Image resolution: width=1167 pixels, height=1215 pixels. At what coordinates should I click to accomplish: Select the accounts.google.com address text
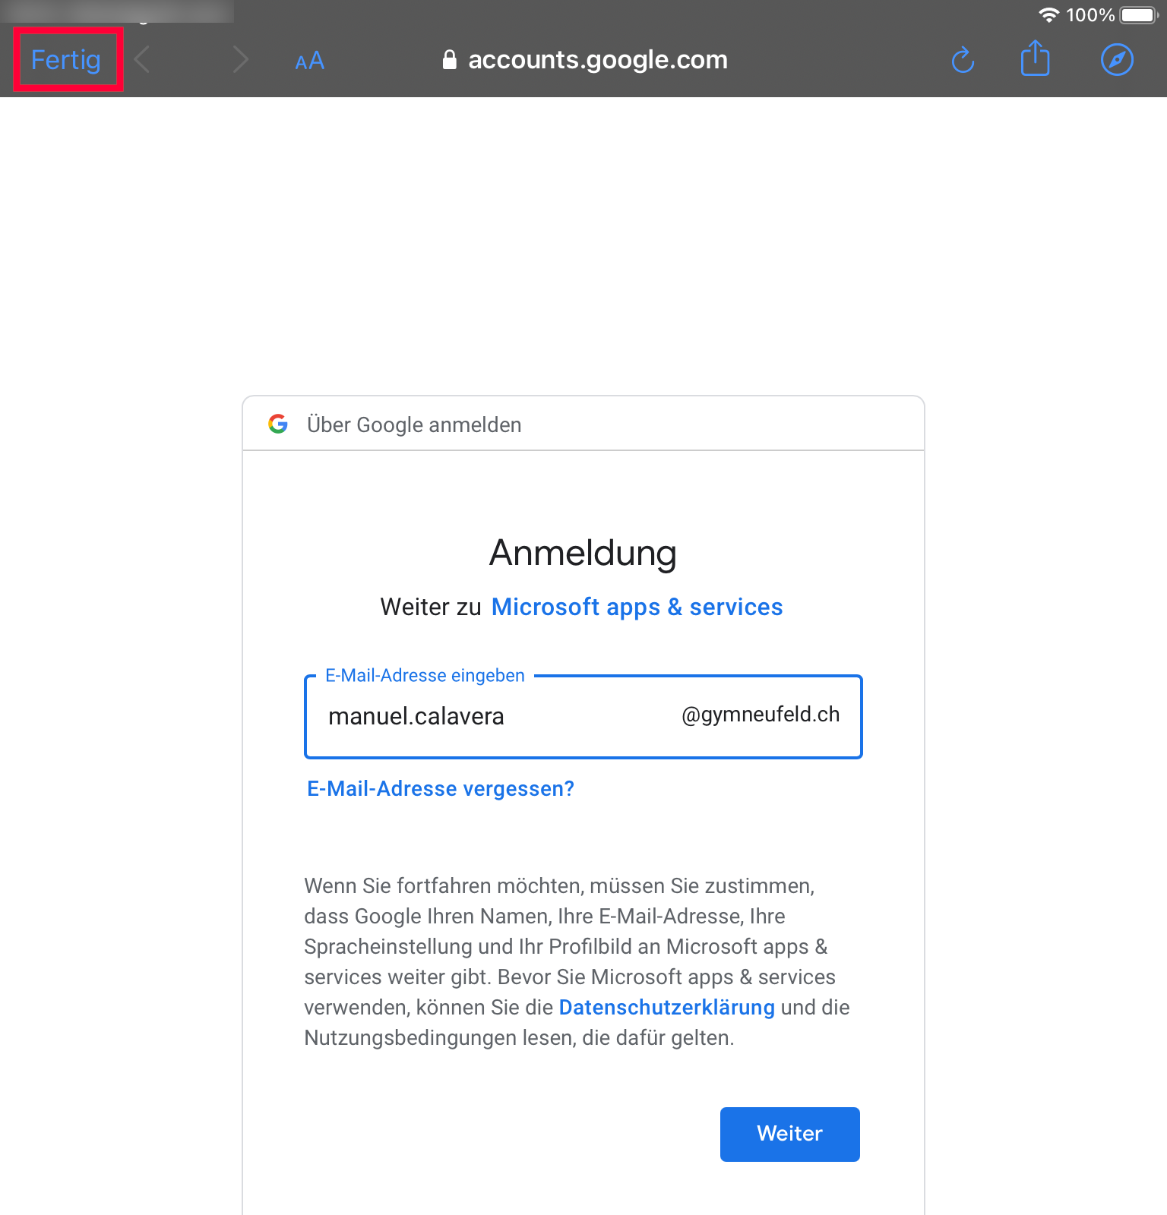(x=598, y=60)
